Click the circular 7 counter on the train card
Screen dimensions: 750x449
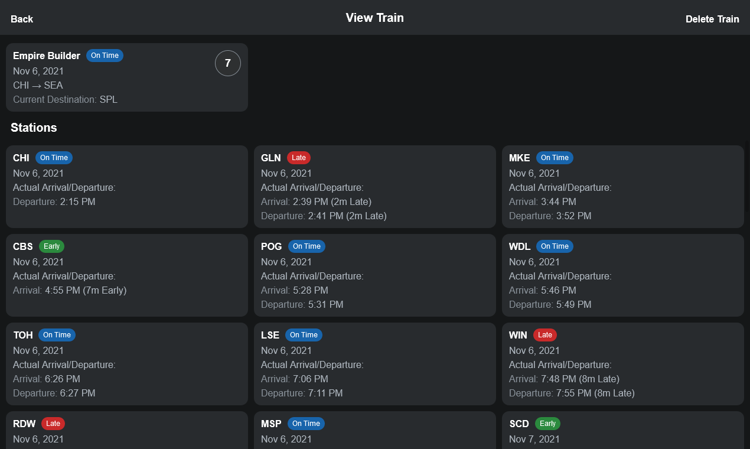click(x=227, y=63)
